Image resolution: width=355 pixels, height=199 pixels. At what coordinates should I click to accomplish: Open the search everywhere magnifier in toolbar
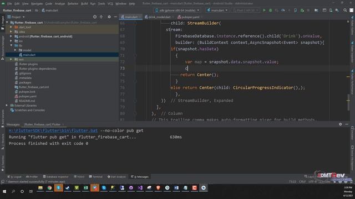pos(345,10)
